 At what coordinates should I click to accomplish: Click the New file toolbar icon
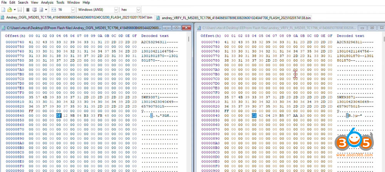coord(3,9)
